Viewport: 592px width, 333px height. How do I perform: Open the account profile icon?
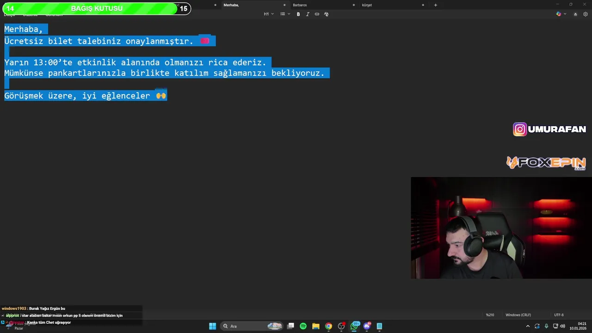pos(575,14)
